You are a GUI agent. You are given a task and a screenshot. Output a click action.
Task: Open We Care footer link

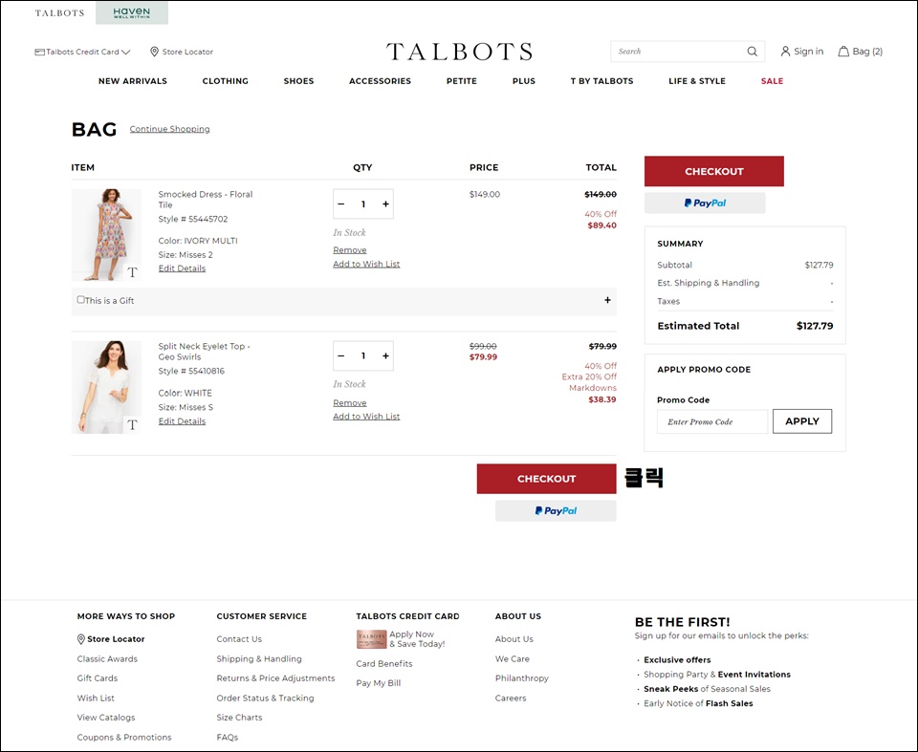coord(513,659)
